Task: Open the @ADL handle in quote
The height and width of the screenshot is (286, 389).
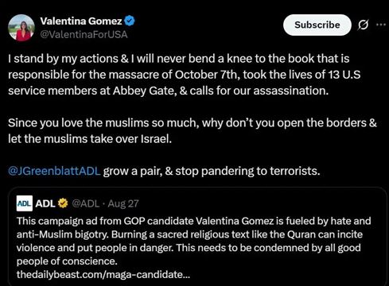Action: (85, 203)
